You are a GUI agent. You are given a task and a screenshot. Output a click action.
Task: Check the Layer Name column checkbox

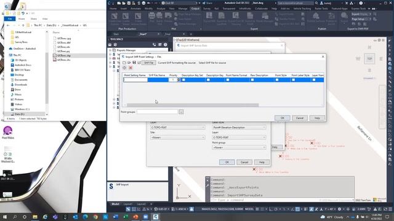[x=314, y=80]
